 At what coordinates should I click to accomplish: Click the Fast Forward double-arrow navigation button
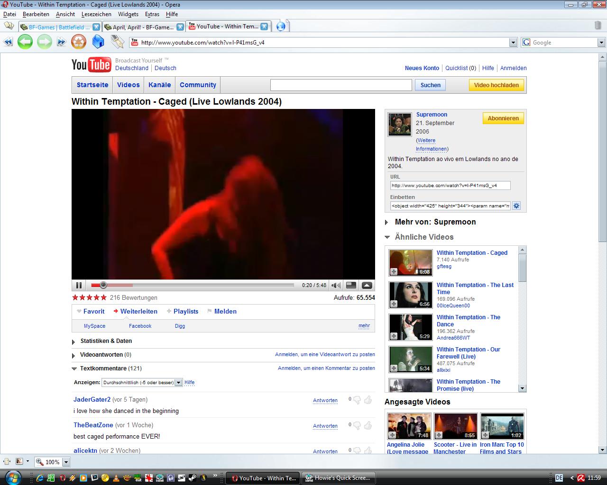click(x=61, y=42)
